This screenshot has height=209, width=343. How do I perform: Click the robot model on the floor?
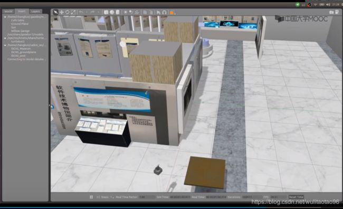(x=158, y=170)
